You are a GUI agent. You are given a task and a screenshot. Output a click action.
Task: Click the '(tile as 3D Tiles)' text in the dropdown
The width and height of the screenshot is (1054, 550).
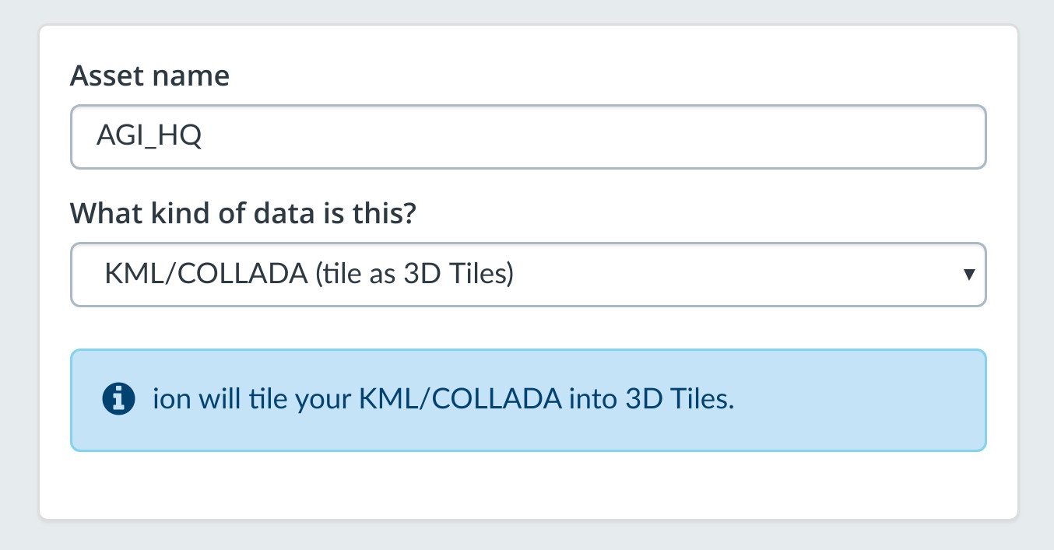point(413,275)
